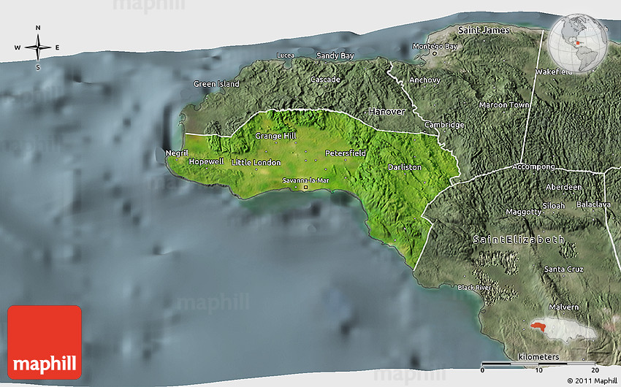Select the Negril label on the west coast

[x=177, y=153]
